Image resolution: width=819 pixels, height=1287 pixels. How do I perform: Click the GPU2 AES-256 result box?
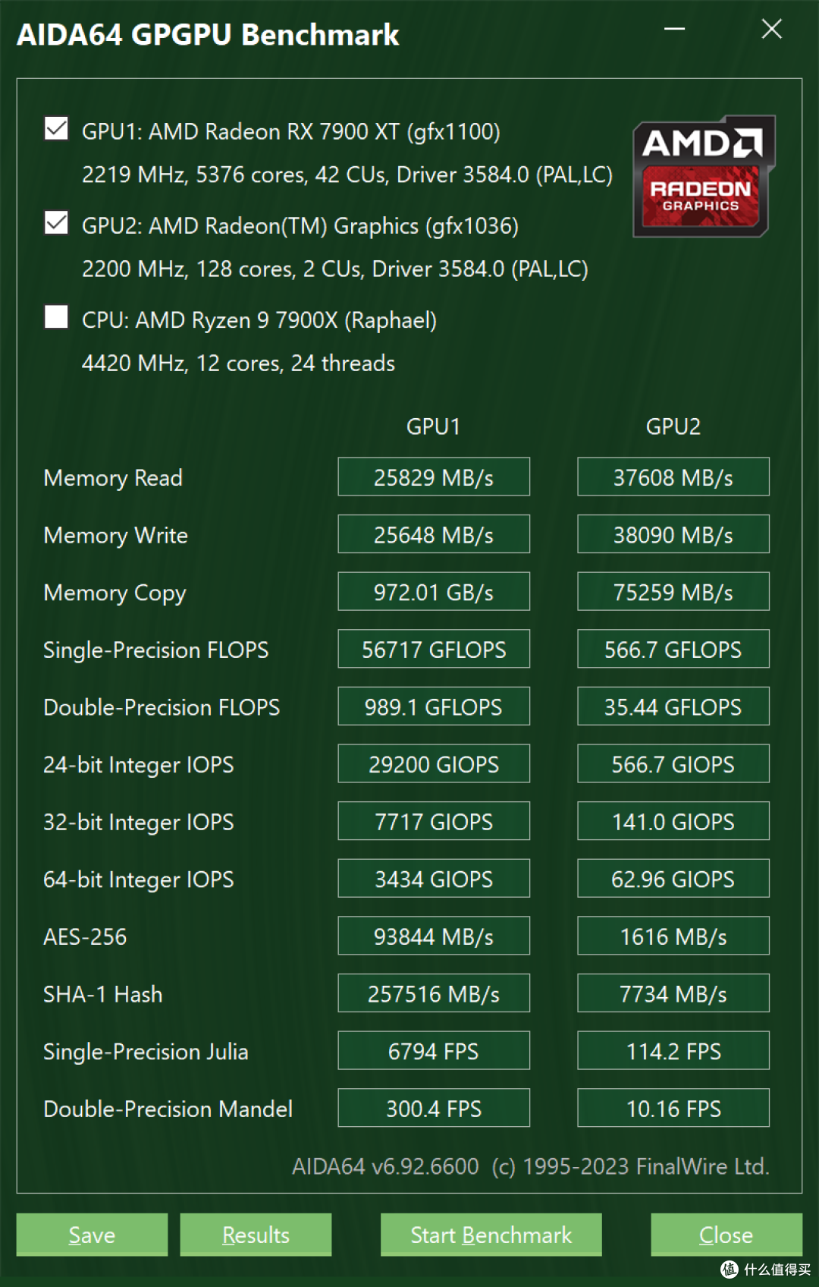673,936
